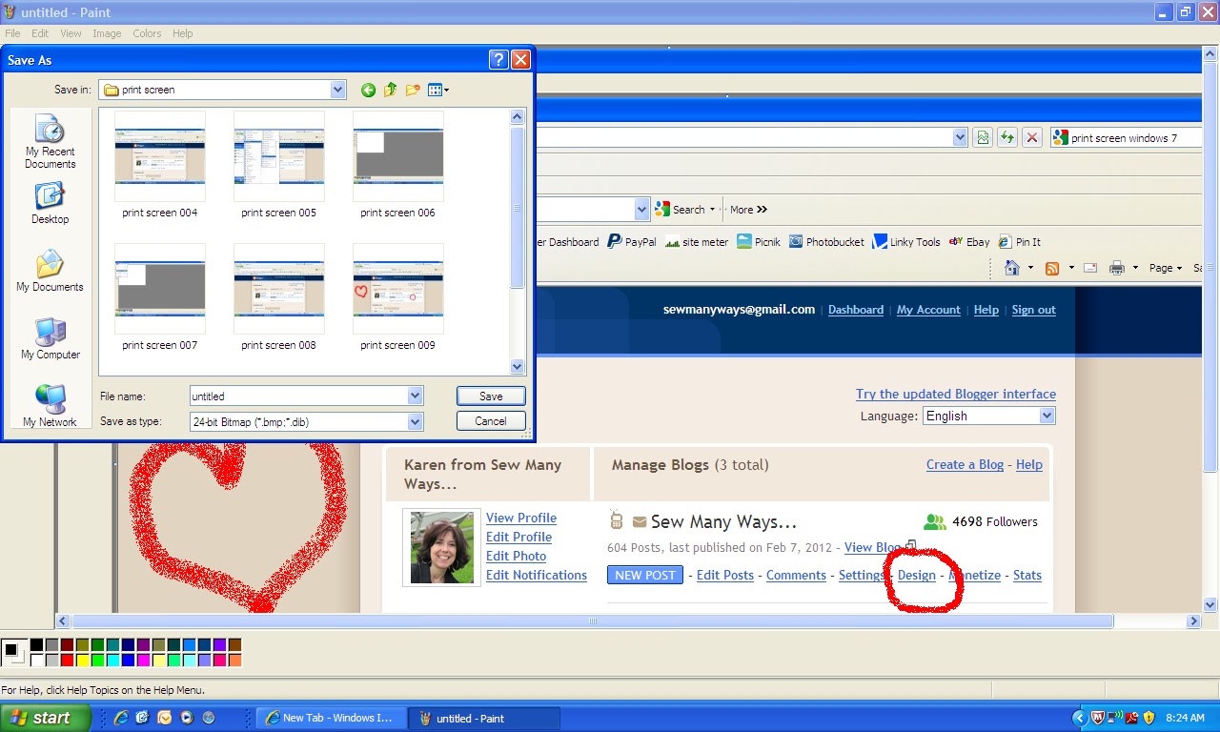Viewport: 1220px width, 732px height.
Task: Expand the English language dropdown
Action: pyautogui.click(x=1048, y=416)
